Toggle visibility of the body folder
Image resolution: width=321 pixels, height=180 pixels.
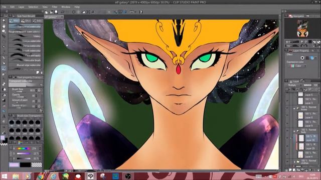pyautogui.click(x=287, y=131)
